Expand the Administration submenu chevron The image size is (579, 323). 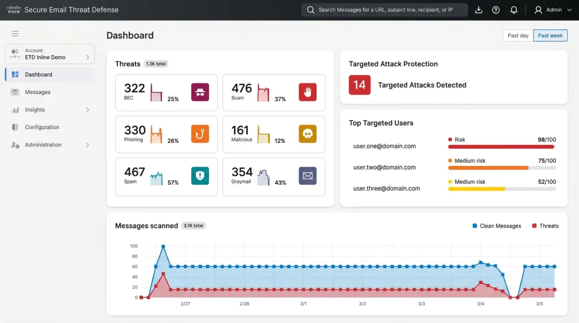tap(87, 145)
